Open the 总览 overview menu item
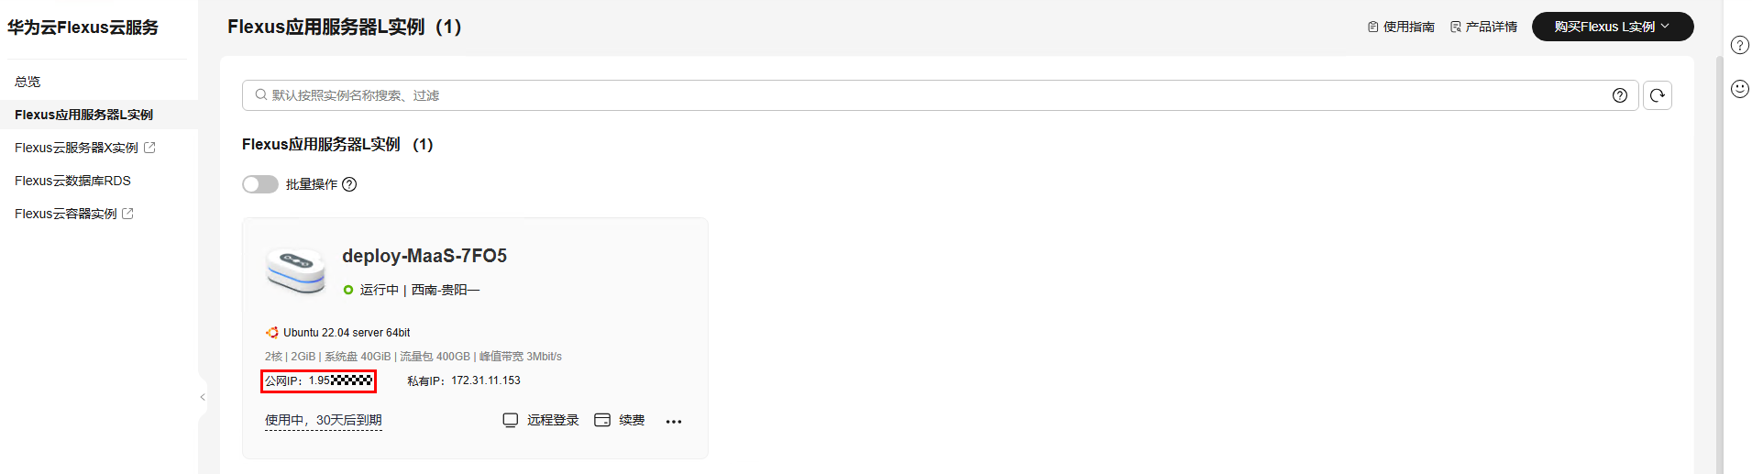The width and height of the screenshot is (1752, 474). coord(28,82)
